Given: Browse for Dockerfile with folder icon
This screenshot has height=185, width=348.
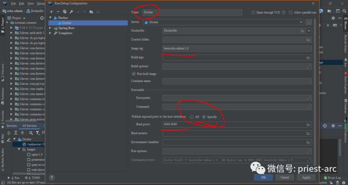Looking at the screenshot, I should (302, 31).
